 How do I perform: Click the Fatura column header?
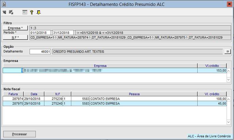click(x=13, y=94)
